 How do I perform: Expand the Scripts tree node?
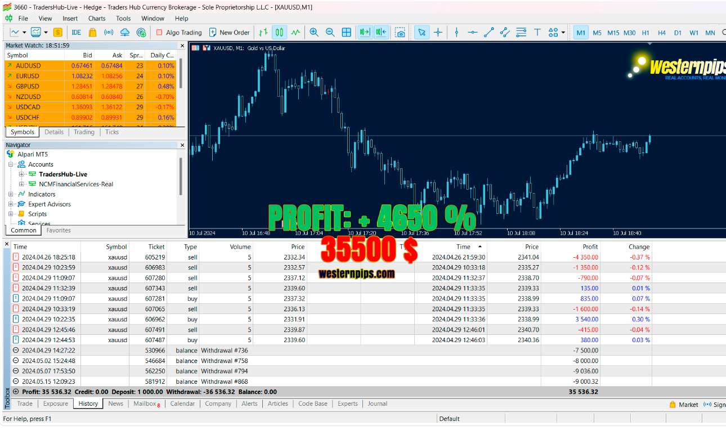coord(11,214)
